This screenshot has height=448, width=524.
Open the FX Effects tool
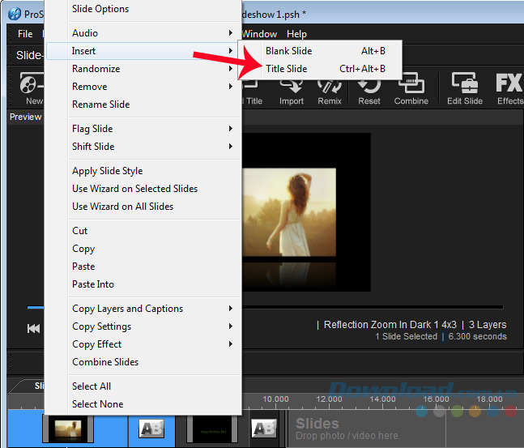tap(509, 89)
